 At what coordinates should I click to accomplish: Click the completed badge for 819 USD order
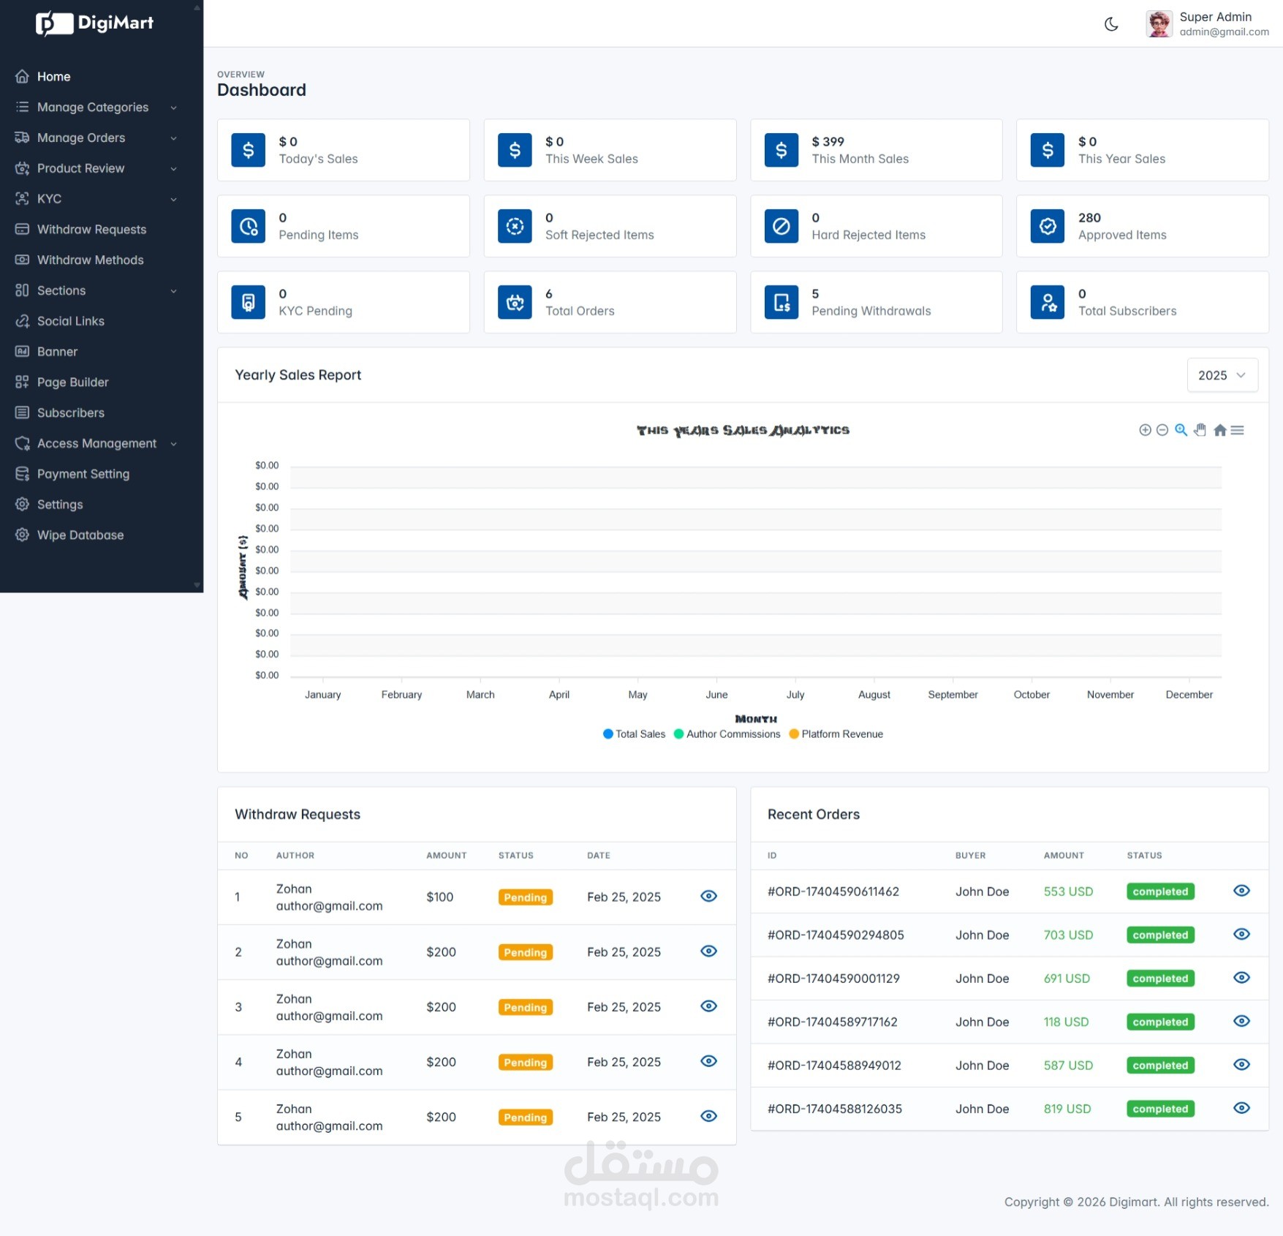pyautogui.click(x=1160, y=1109)
